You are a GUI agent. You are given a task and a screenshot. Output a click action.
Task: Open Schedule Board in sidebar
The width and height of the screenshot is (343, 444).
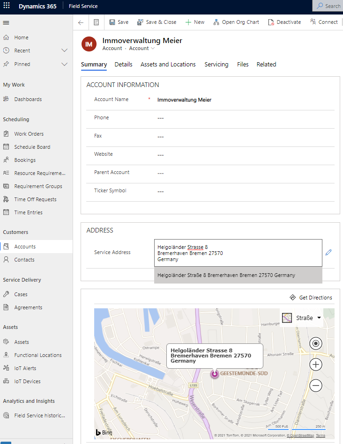pyautogui.click(x=32, y=147)
